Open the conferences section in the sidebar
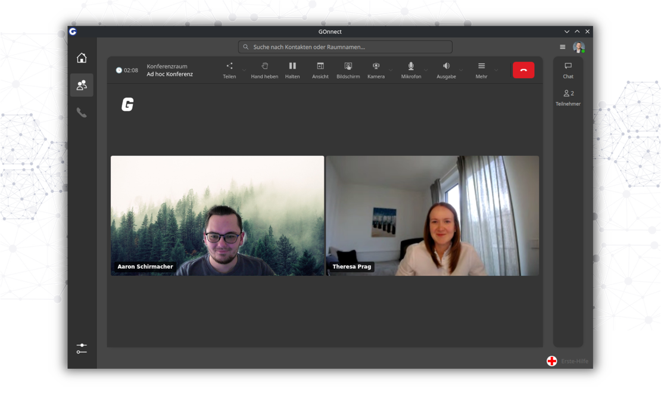The image size is (661, 395). point(82,85)
